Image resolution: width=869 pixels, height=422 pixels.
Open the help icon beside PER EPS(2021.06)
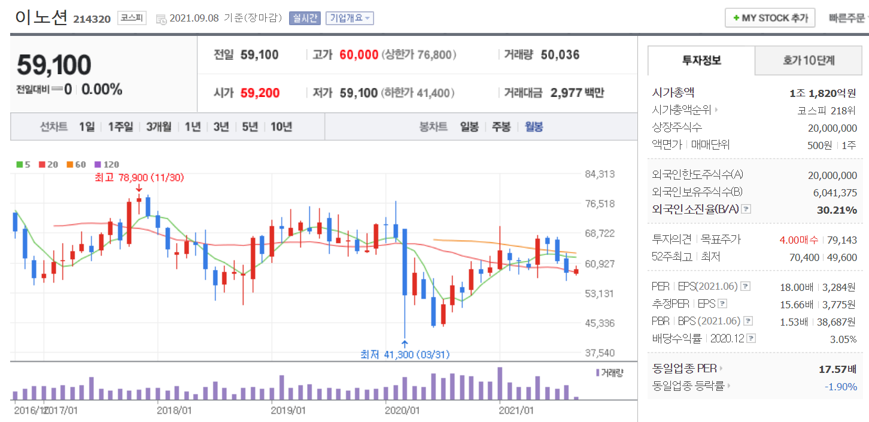coord(745,286)
